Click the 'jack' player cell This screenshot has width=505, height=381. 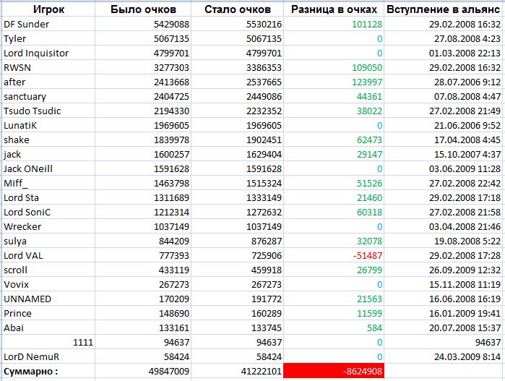[x=48, y=155]
